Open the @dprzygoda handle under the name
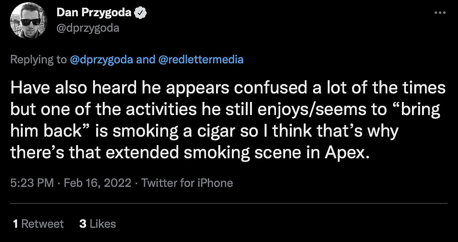 pyautogui.click(x=88, y=28)
